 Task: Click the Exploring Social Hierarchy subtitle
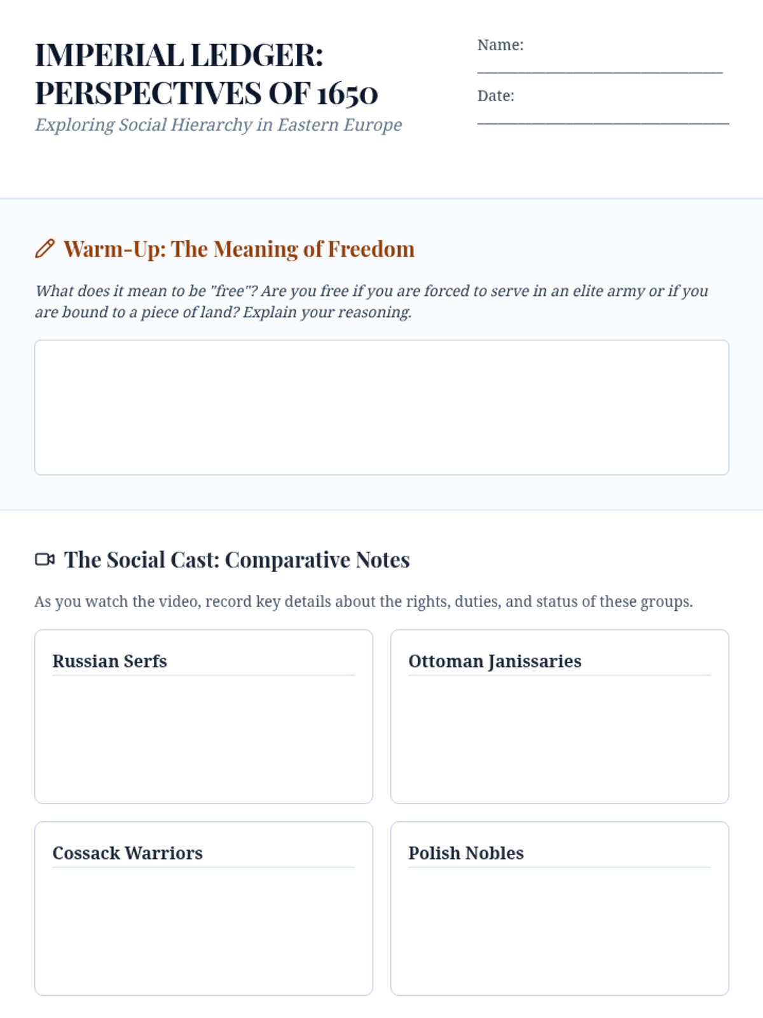[x=218, y=125]
